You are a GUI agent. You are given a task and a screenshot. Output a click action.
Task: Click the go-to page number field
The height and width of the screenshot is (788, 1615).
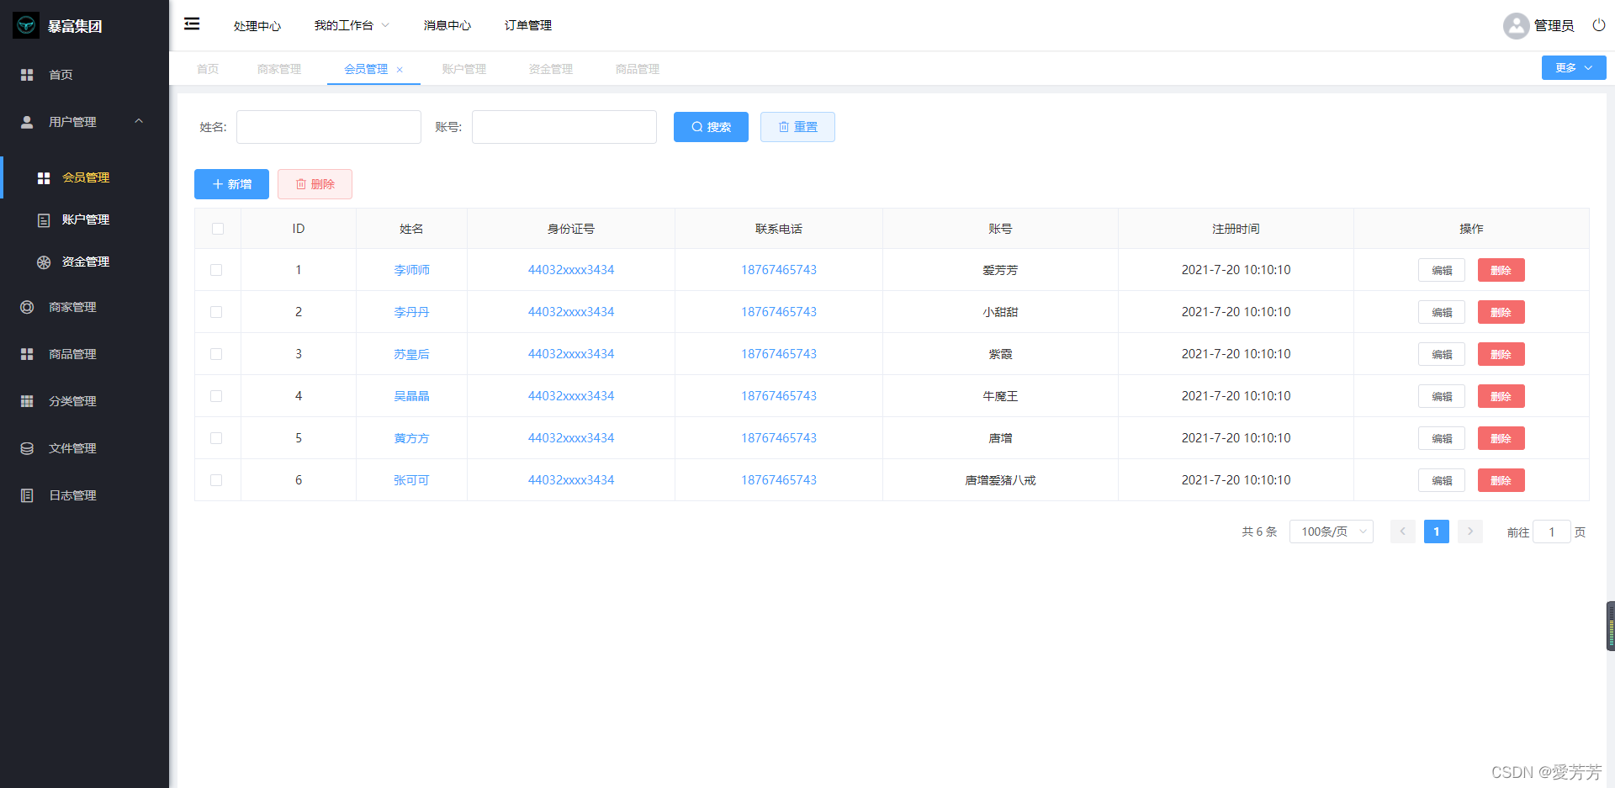(x=1551, y=532)
